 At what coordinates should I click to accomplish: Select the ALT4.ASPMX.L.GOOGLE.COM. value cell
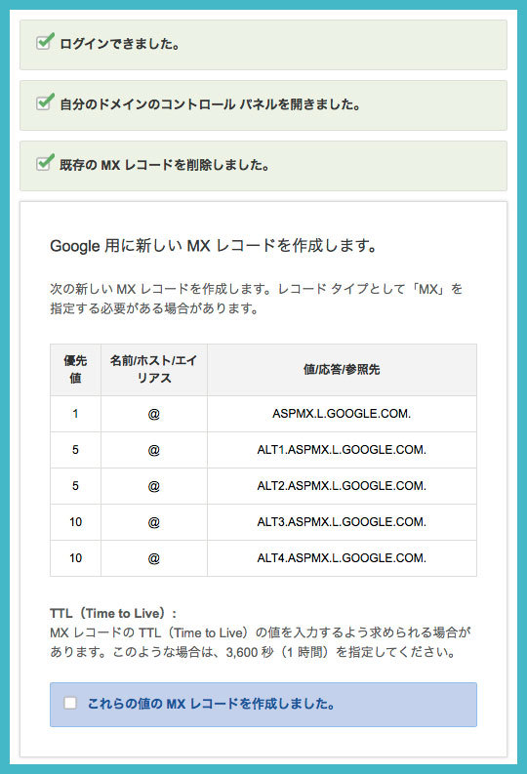pyautogui.click(x=342, y=557)
